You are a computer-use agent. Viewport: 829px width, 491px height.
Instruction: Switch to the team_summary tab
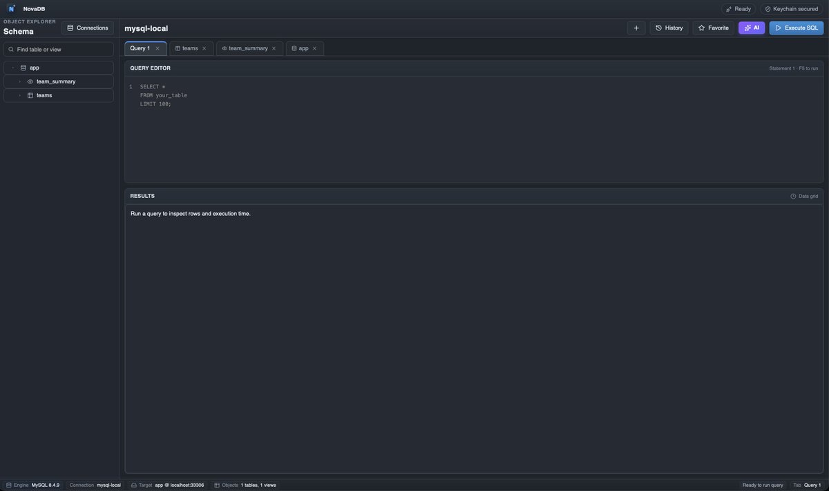coord(248,48)
